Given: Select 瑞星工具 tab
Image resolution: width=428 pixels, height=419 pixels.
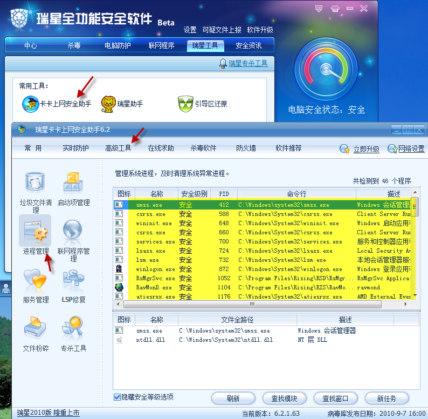Looking at the screenshot, I should 205,45.
